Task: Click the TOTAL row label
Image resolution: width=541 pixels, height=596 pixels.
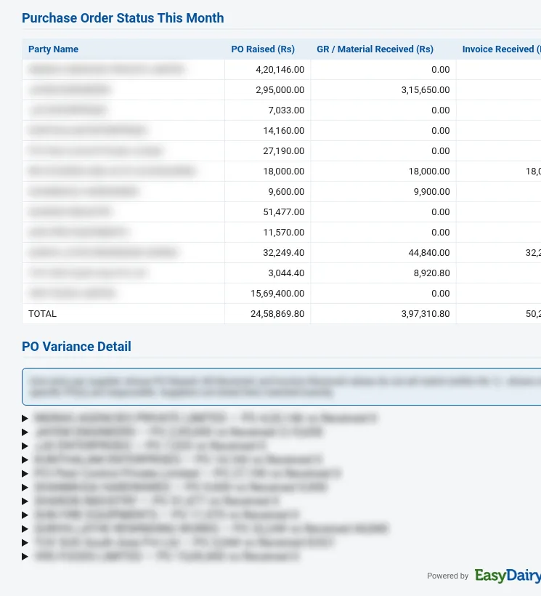Action: [43, 313]
